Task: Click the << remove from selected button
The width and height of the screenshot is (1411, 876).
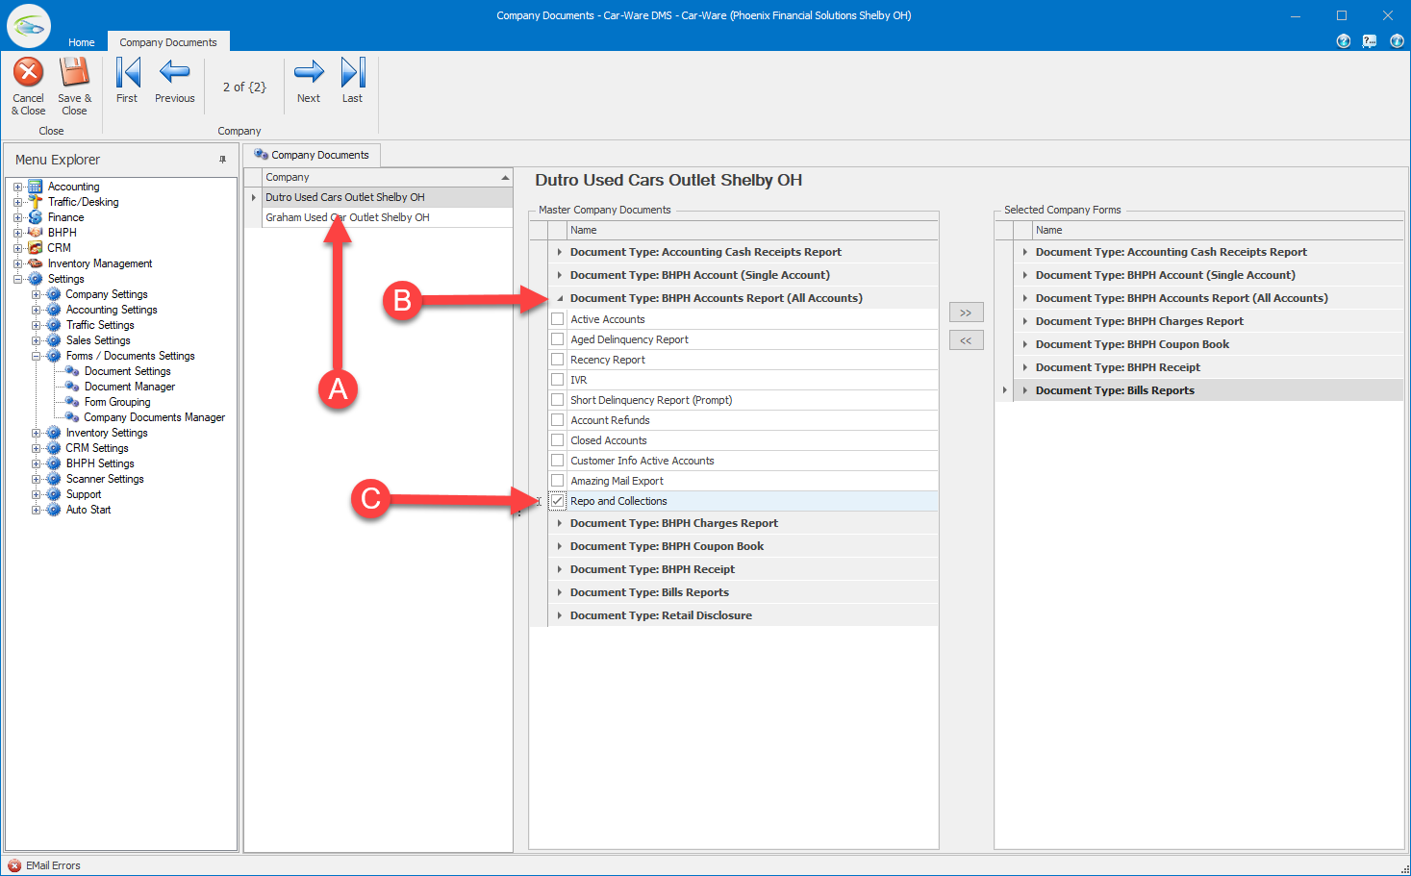Action: click(966, 340)
